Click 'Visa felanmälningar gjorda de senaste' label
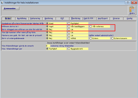Image resolution: width=138 pixels, height=98 pixels. click(x=17, y=46)
